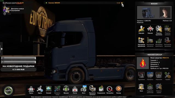
Task: Open the Карта world map icon
Action: 40,90
